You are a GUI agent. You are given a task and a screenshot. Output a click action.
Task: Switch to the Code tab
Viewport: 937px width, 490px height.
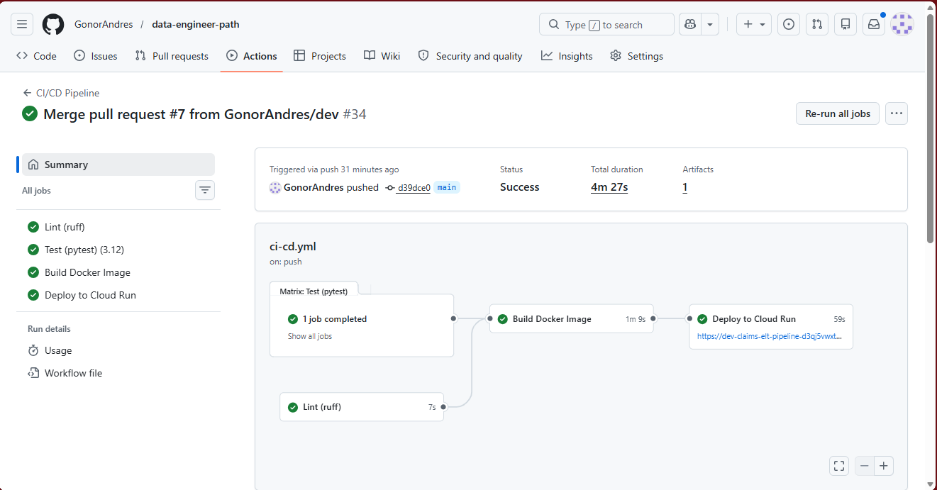[36, 56]
